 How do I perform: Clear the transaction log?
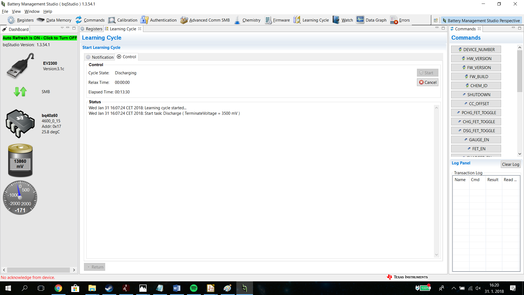(x=511, y=164)
